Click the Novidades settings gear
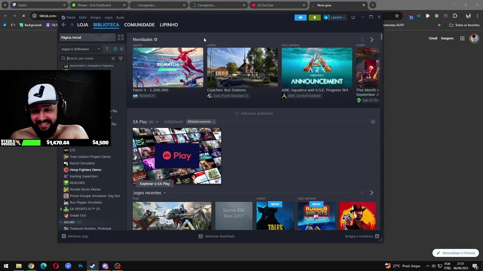The width and height of the screenshot is (483, 271). pos(155,40)
